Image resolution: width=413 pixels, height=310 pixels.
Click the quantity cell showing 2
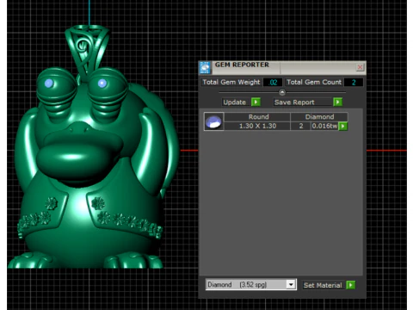pyautogui.click(x=301, y=126)
